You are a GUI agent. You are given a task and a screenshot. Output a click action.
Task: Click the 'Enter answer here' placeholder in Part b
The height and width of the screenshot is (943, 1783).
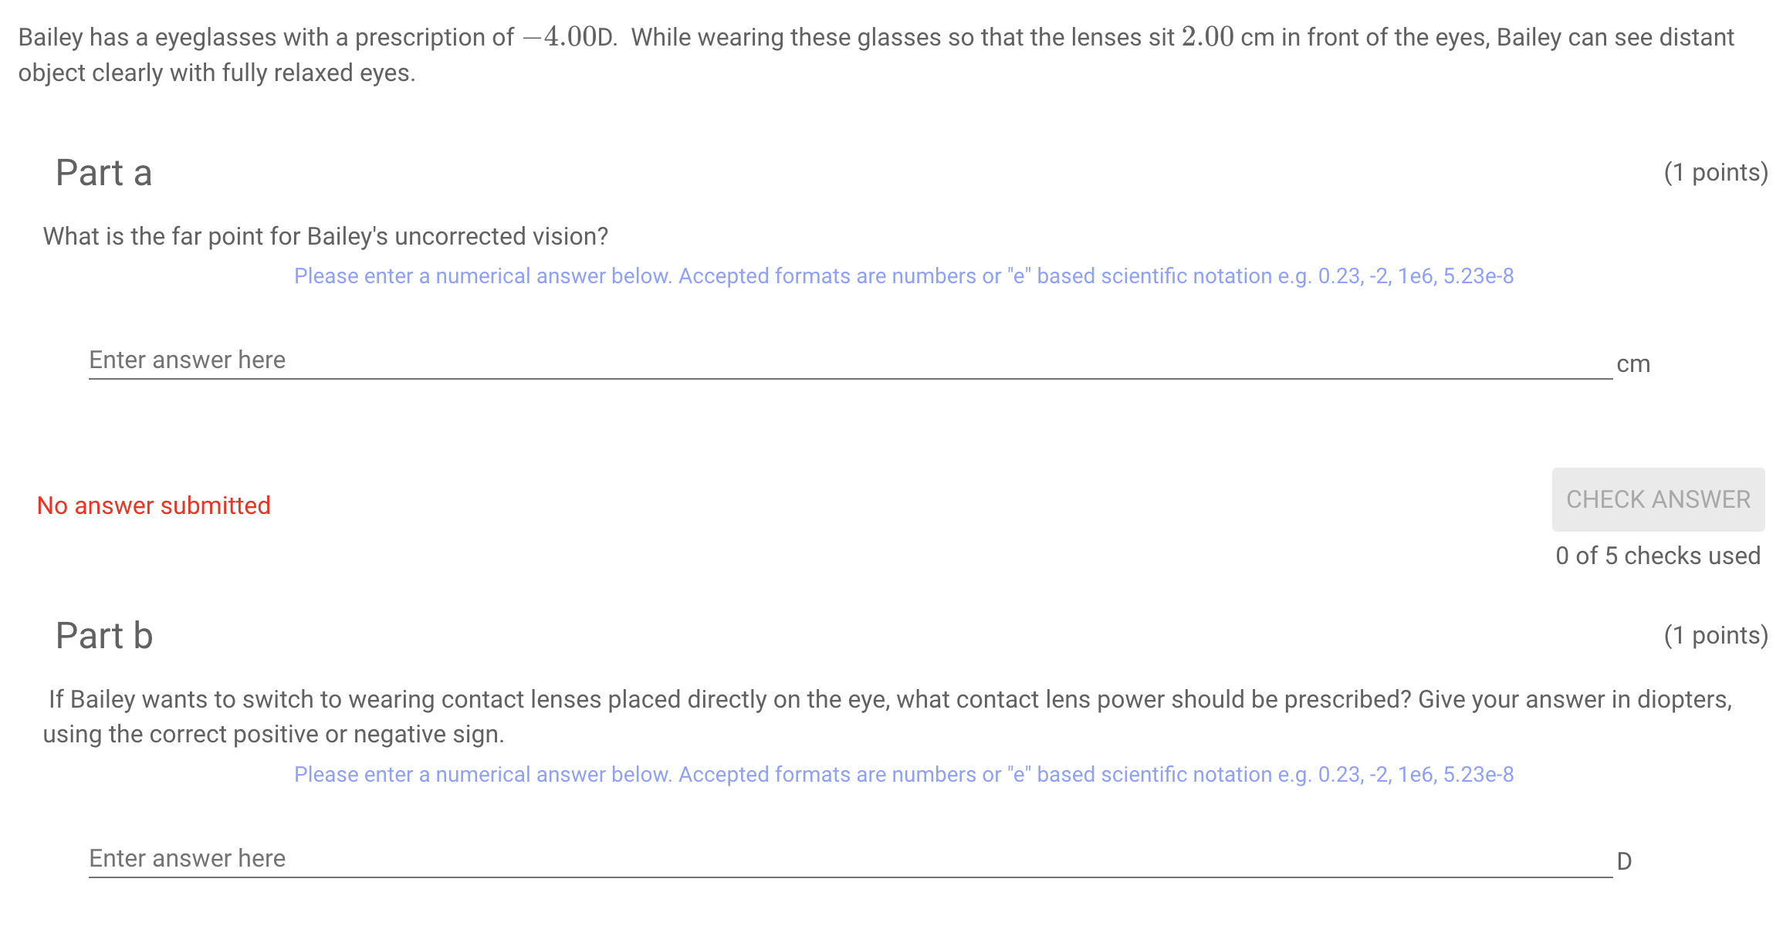[187, 857]
